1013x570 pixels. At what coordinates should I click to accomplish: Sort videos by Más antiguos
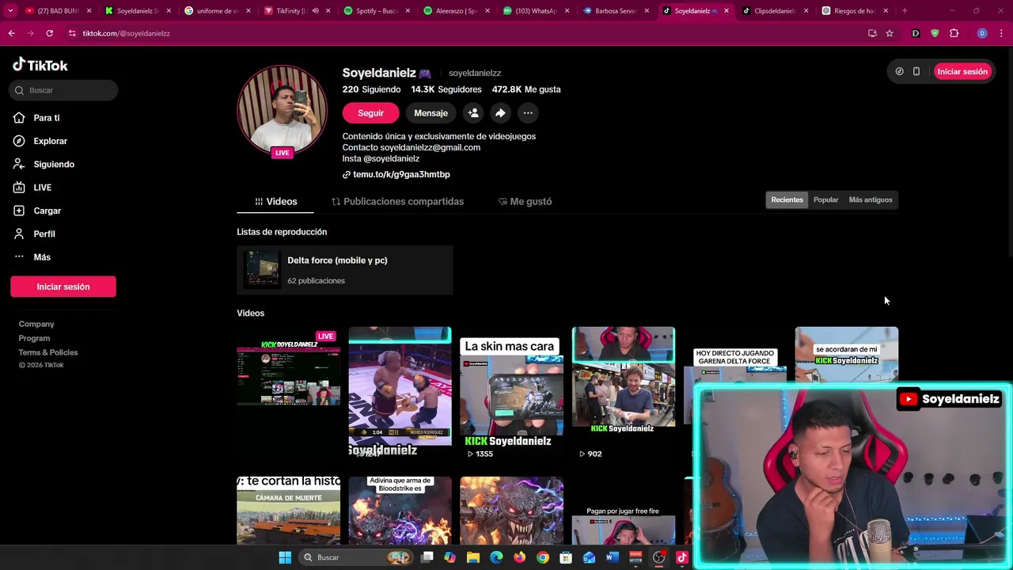pyautogui.click(x=870, y=199)
